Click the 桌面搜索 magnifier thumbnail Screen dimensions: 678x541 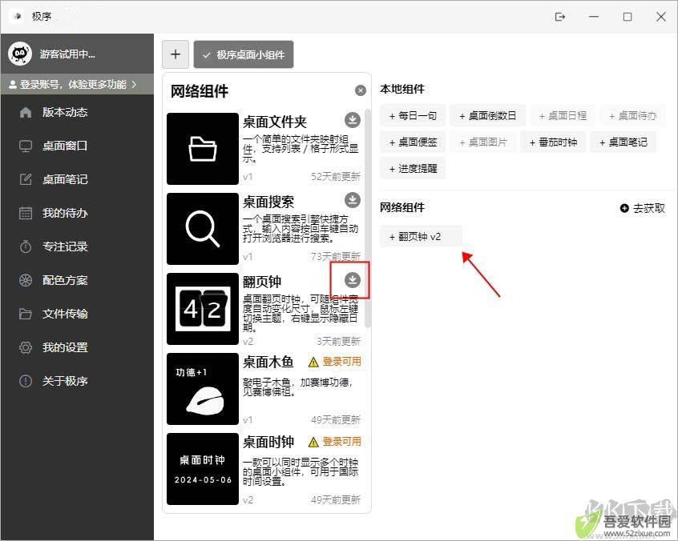pyautogui.click(x=203, y=229)
